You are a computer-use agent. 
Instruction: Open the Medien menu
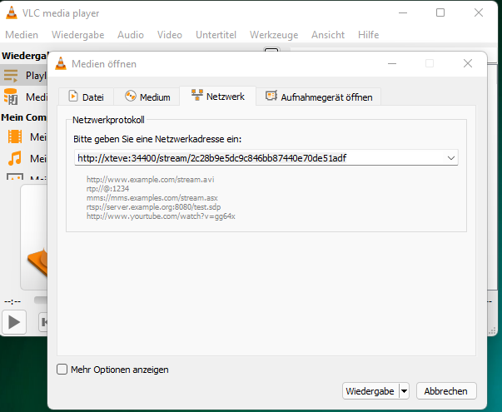[x=22, y=35]
